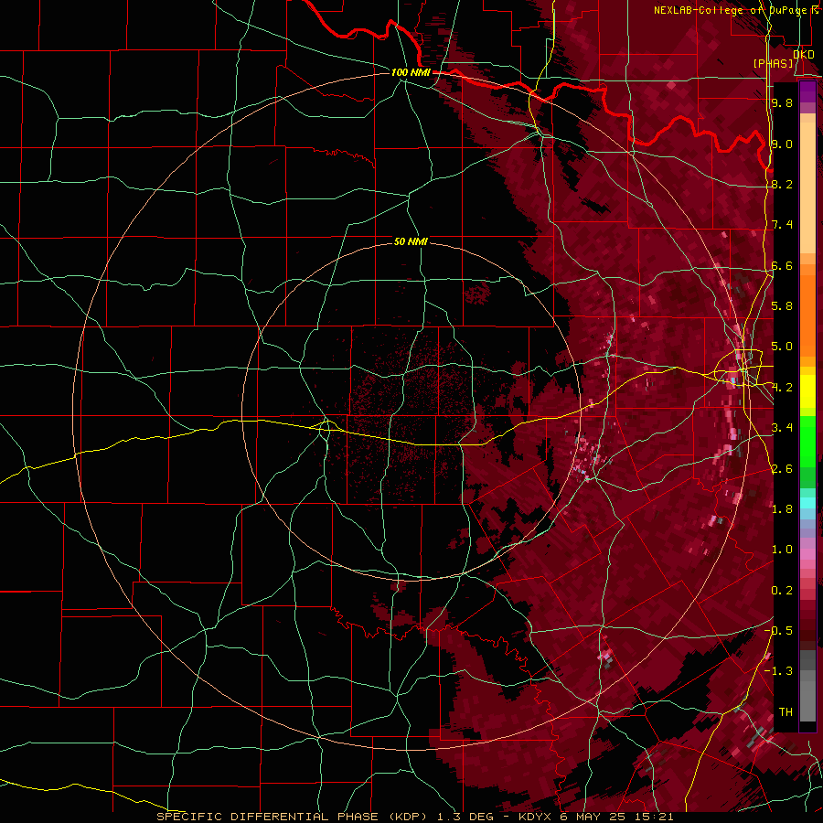Click the 9.8 value on the scale
The width and height of the screenshot is (823, 823).
[782, 102]
